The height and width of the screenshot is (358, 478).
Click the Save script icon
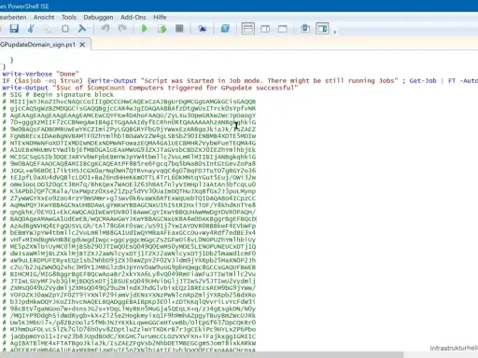point(14,29)
